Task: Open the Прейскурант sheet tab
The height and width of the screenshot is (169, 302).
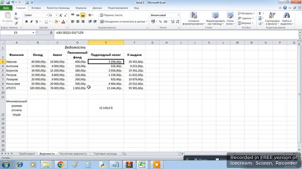Action: coord(27,154)
